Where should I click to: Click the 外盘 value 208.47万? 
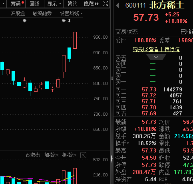[144, 172]
